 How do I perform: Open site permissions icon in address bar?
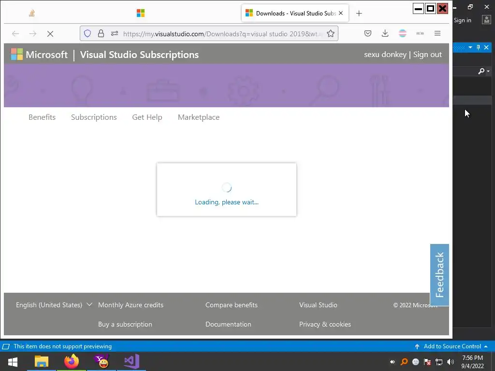point(115,33)
